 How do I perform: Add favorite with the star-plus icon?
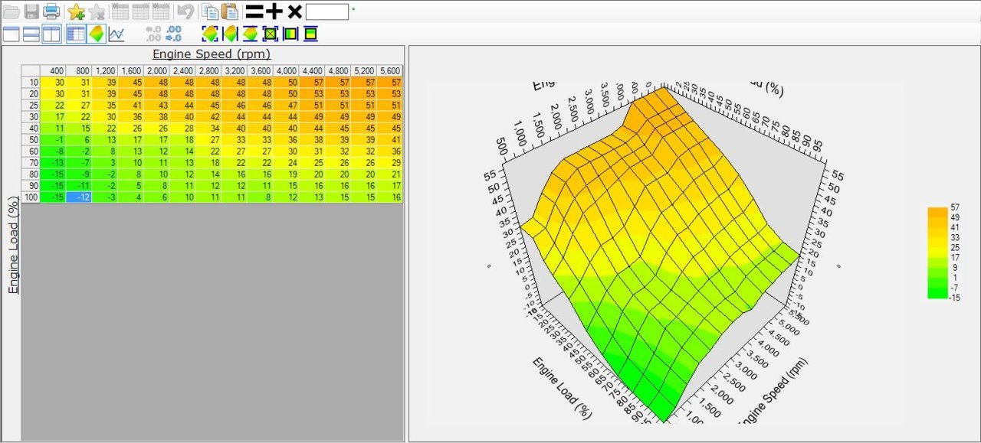coord(76,11)
